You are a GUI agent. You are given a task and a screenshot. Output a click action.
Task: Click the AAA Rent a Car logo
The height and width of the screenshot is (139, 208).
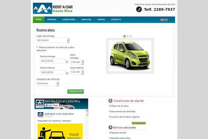click(53, 8)
